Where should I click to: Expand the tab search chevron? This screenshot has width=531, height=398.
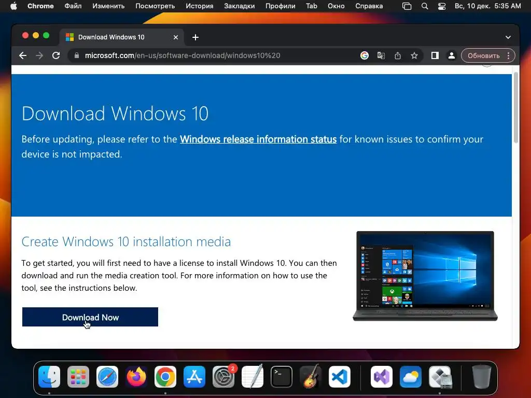(x=508, y=37)
